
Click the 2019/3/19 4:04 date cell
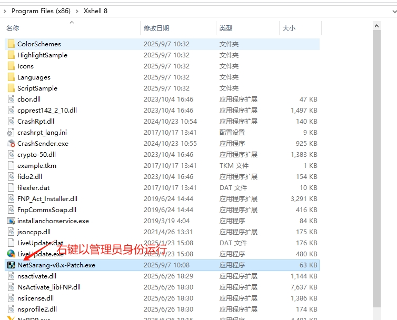166,221
